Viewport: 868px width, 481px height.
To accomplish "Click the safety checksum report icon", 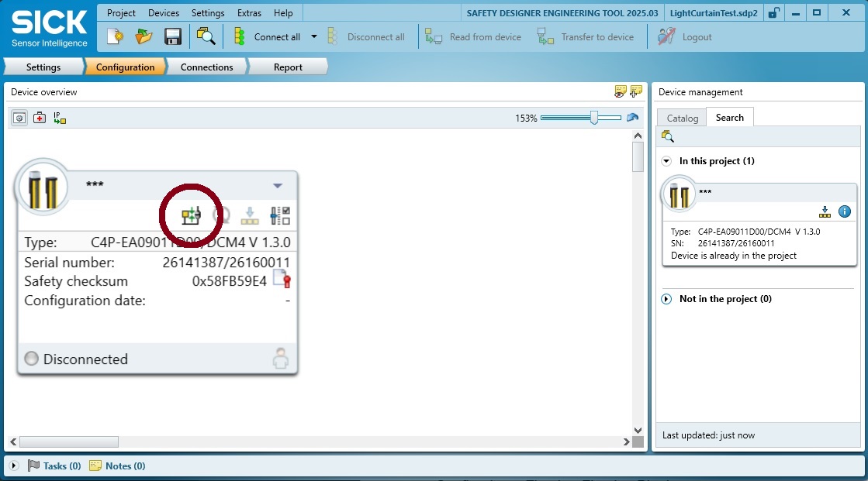I will tap(282, 279).
